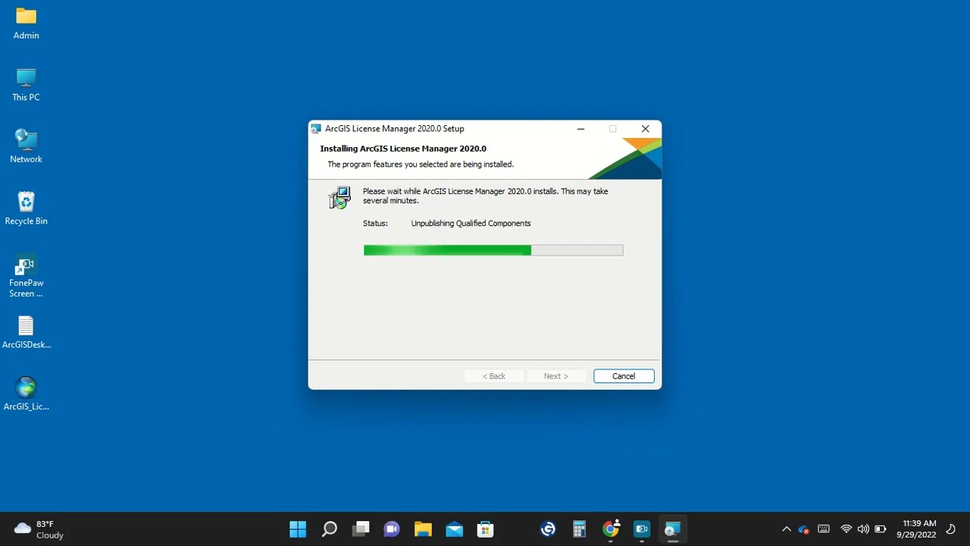Image resolution: width=970 pixels, height=546 pixels.
Task: Open the Windows Start menu
Action: 298,529
